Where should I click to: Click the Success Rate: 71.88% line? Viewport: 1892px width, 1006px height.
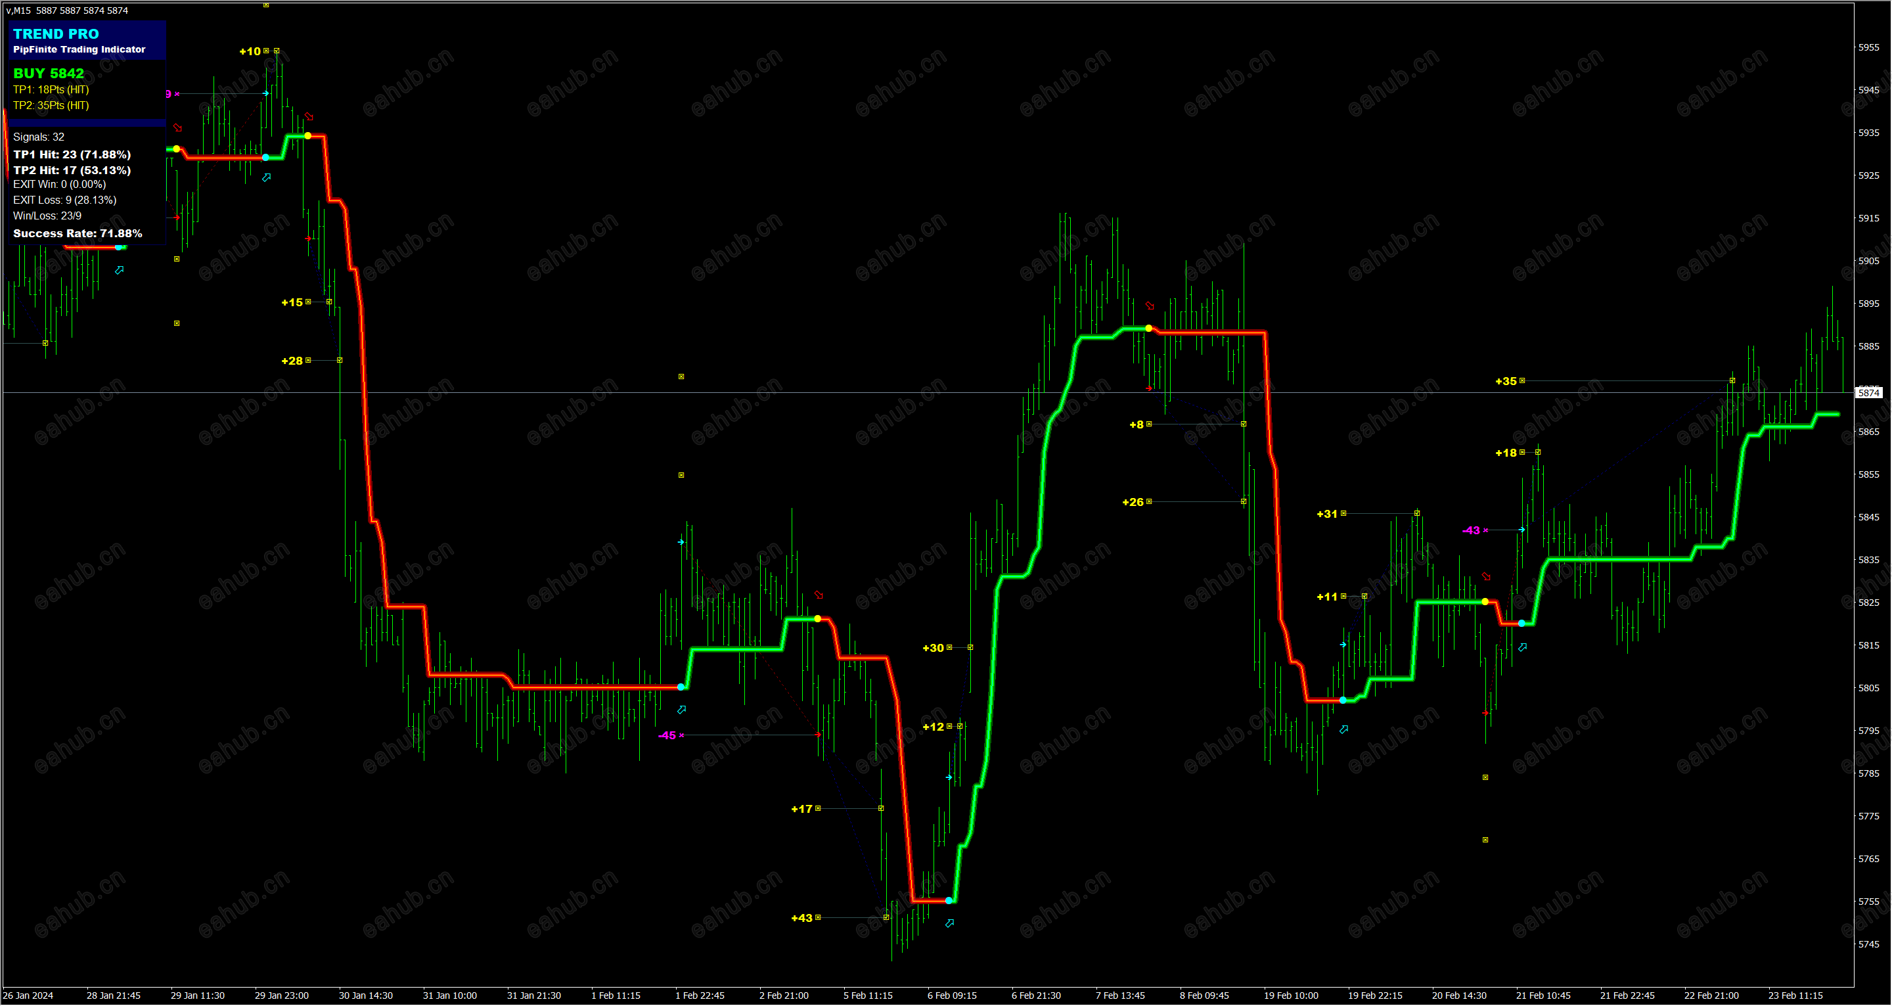(78, 234)
